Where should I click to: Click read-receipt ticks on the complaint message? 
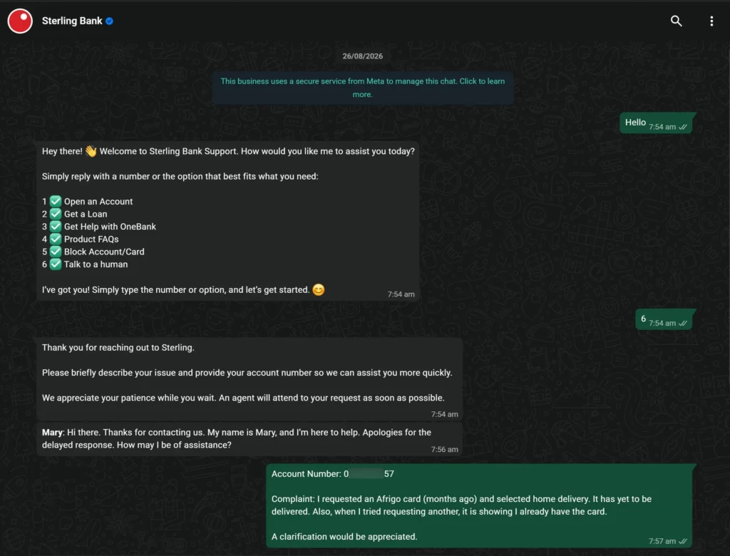click(683, 541)
